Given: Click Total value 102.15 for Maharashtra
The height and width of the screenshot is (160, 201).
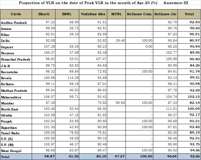Looking at the screenshot, I should [194, 97].
